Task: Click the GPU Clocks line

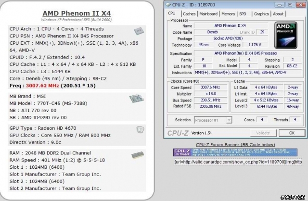Action: click(60, 135)
